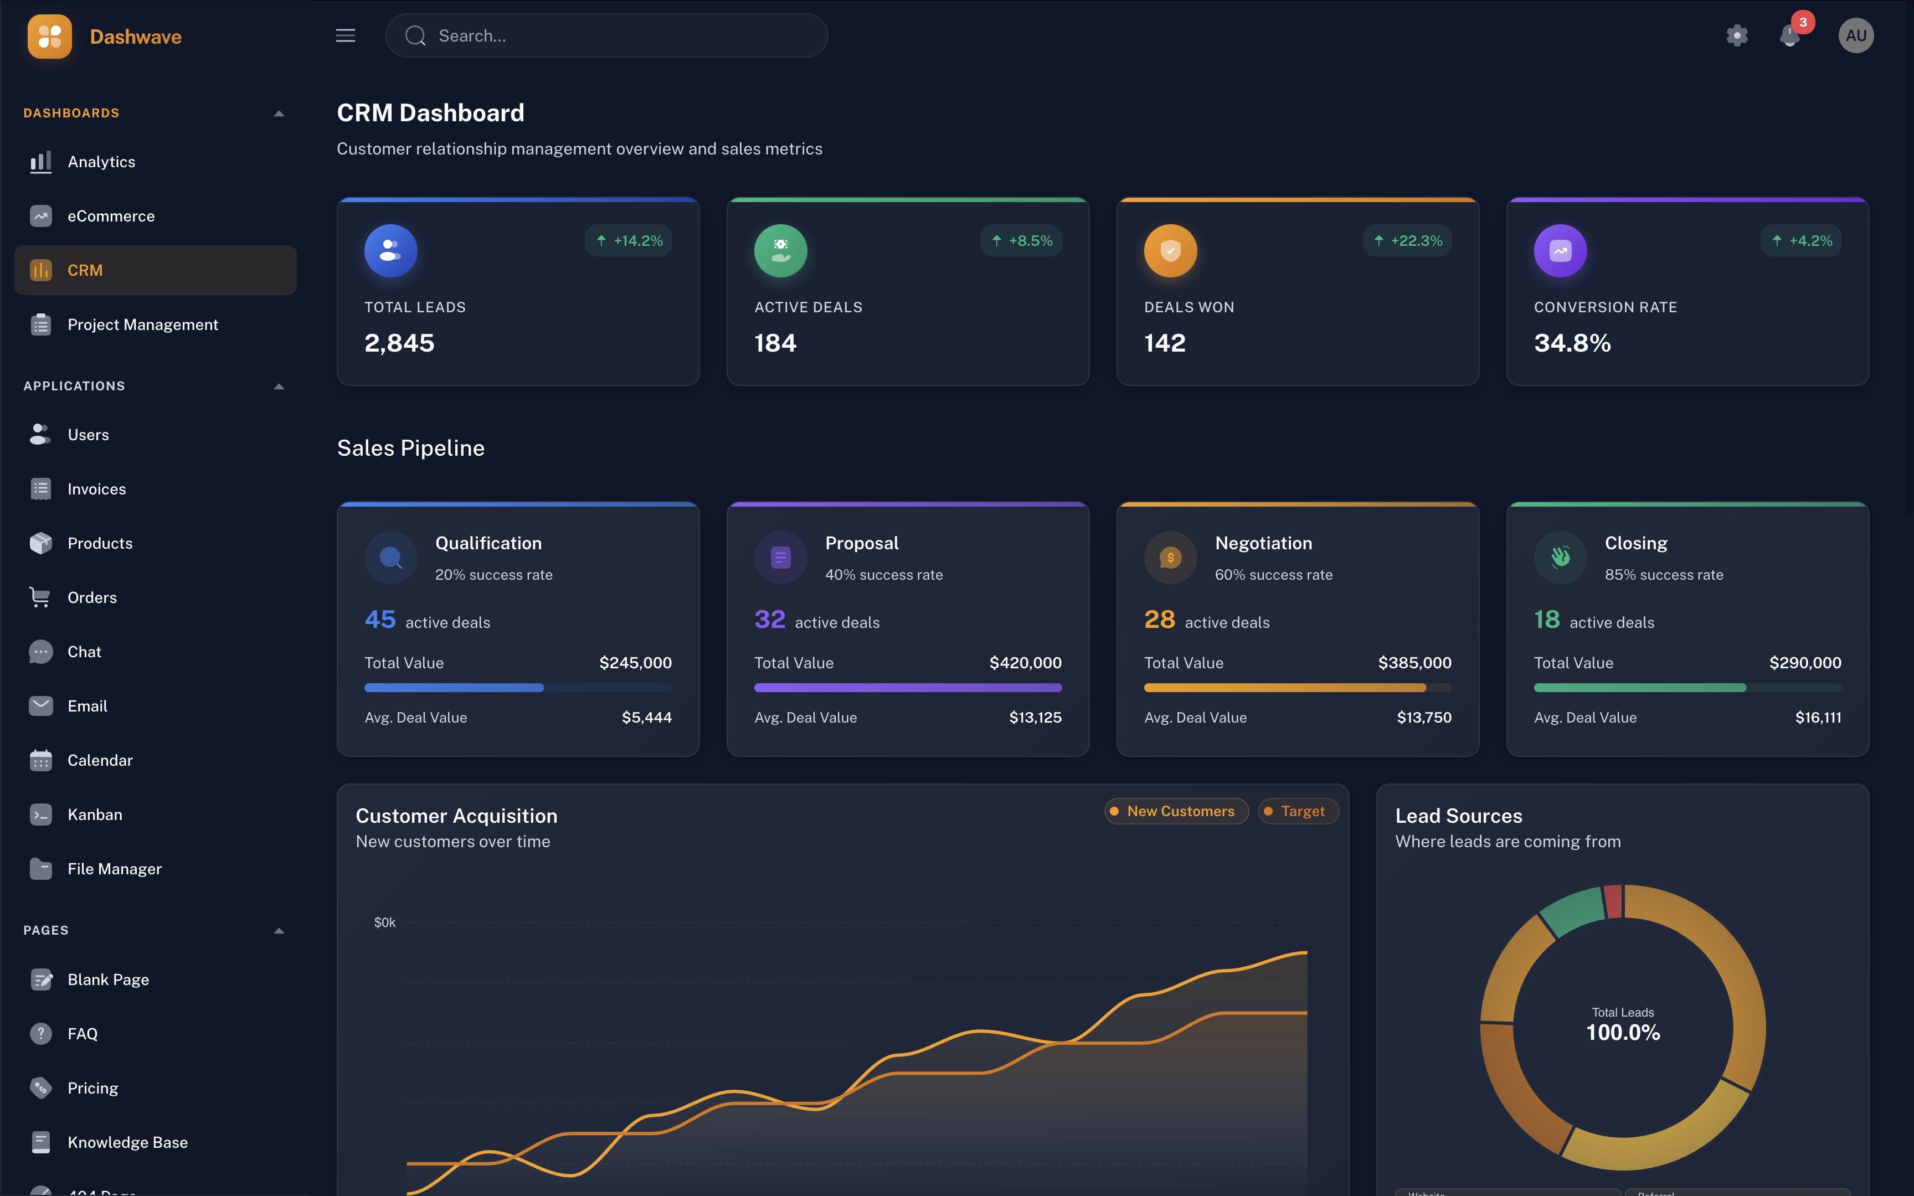Collapse the Applications sidebar section

pyautogui.click(x=279, y=387)
